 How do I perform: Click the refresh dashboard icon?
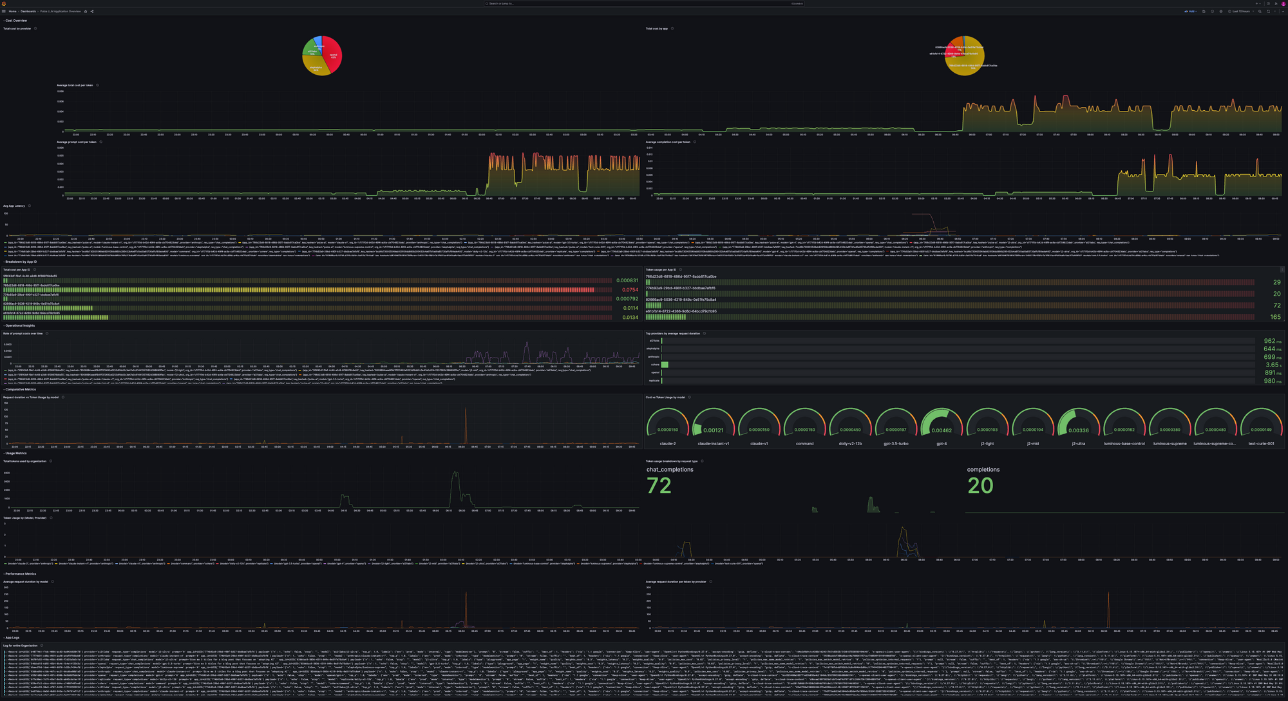[1268, 12]
